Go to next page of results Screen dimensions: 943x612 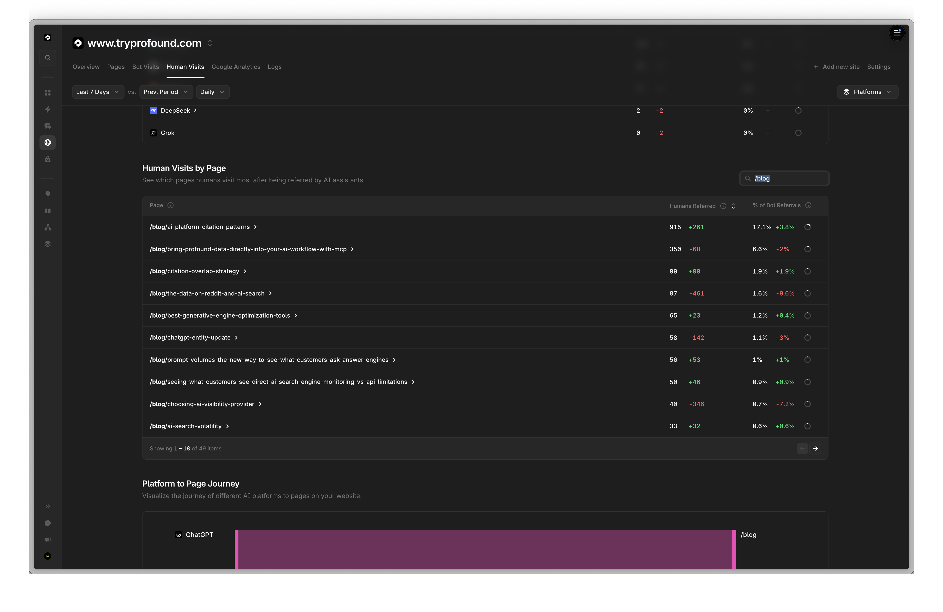click(815, 449)
